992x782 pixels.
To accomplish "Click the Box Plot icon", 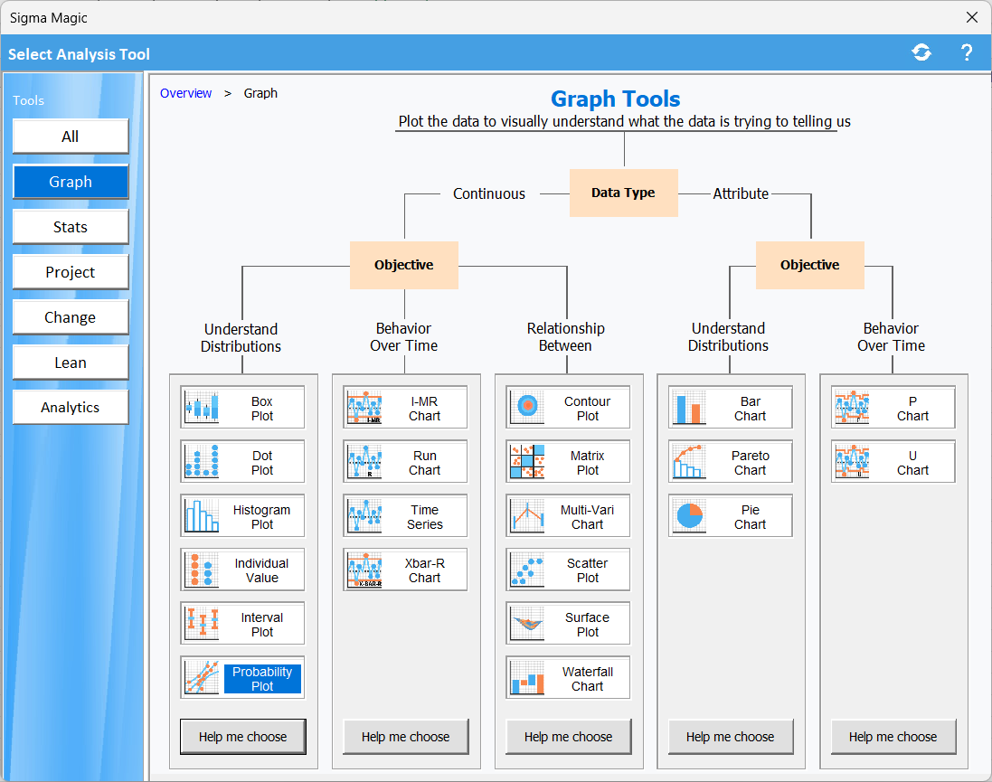I will tap(202, 408).
